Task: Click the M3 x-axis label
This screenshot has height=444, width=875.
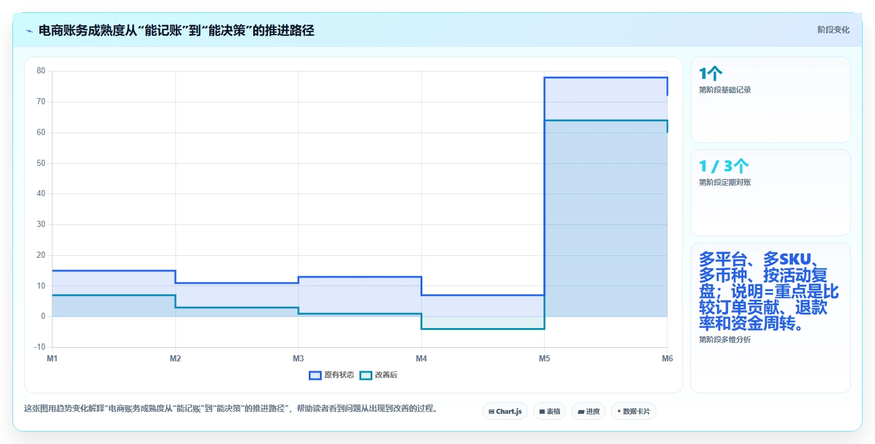Action: click(x=298, y=358)
